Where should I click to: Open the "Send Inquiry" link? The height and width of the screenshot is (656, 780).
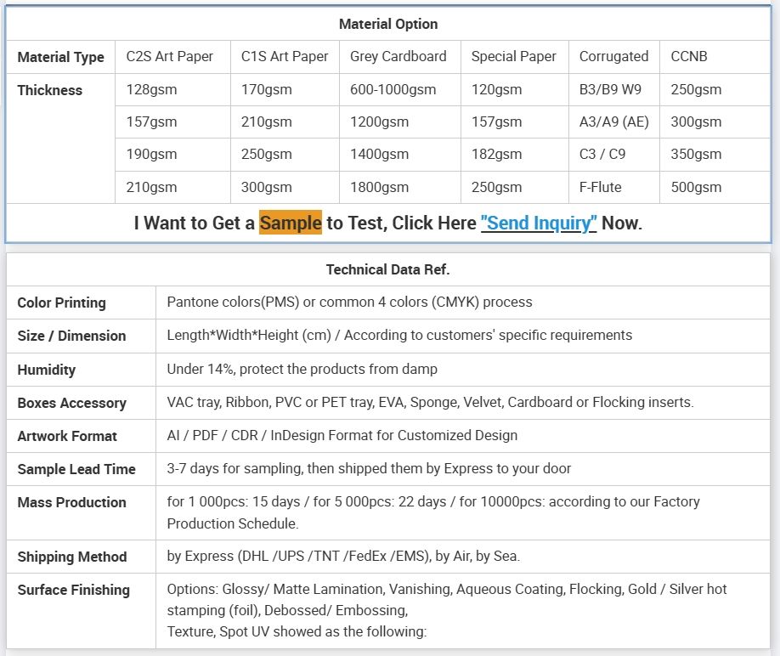(x=538, y=223)
